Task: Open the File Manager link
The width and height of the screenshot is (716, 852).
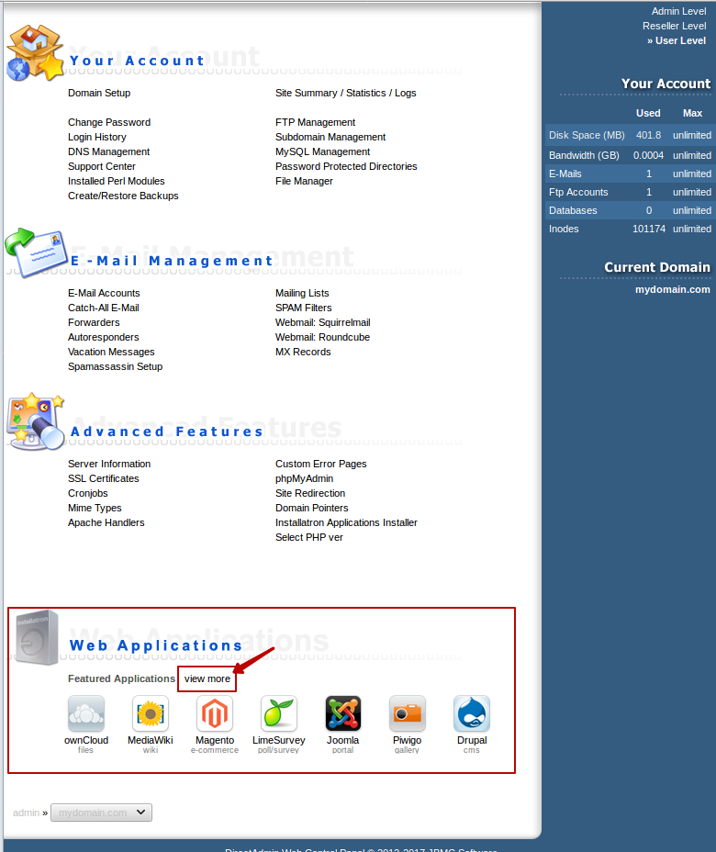Action: pyautogui.click(x=304, y=181)
